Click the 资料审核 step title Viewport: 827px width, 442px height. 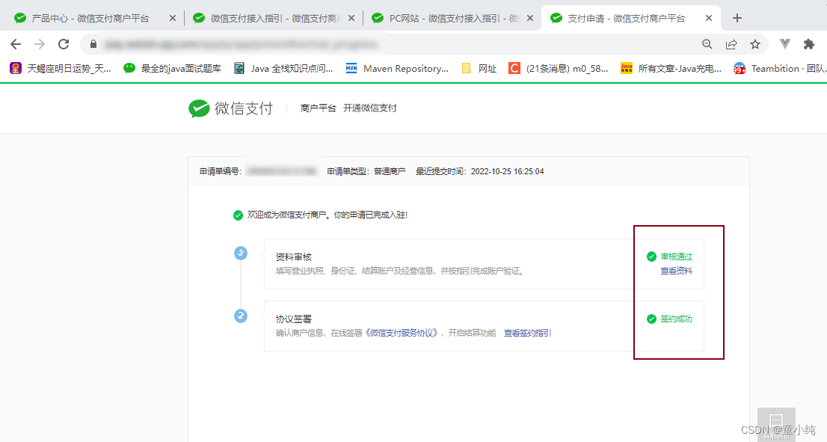coord(294,257)
